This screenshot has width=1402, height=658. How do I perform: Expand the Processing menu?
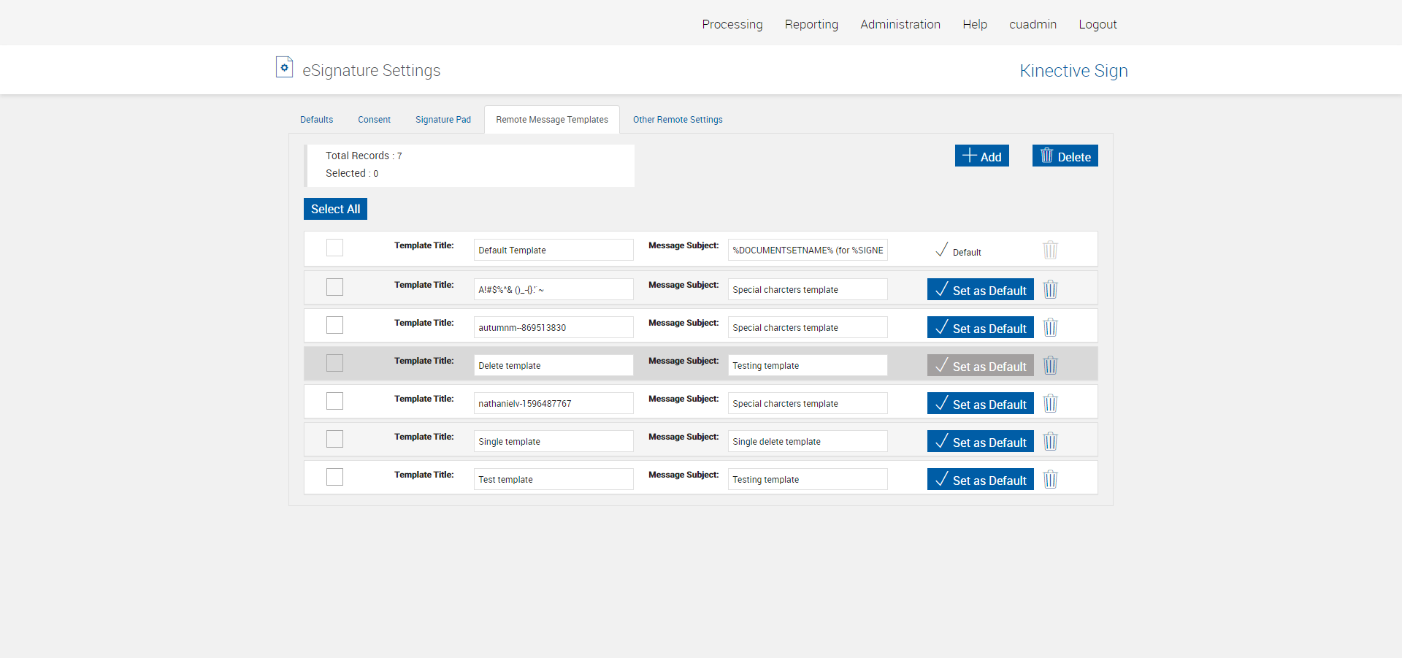pos(732,24)
